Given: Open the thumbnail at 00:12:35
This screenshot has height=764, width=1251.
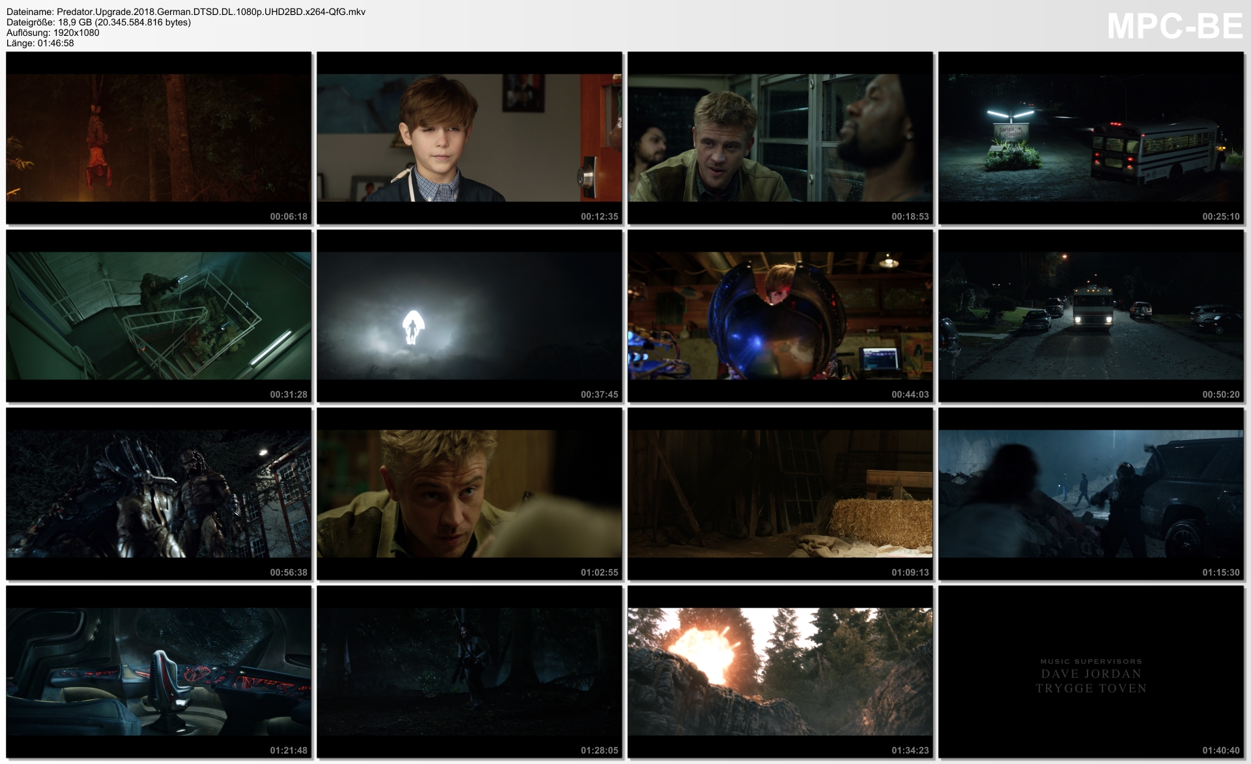Looking at the screenshot, I should [470, 138].
